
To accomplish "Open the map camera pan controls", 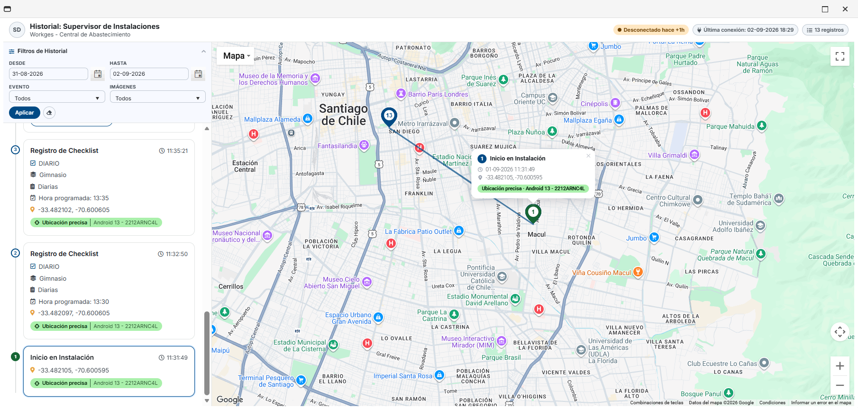I will click(840, 332).
